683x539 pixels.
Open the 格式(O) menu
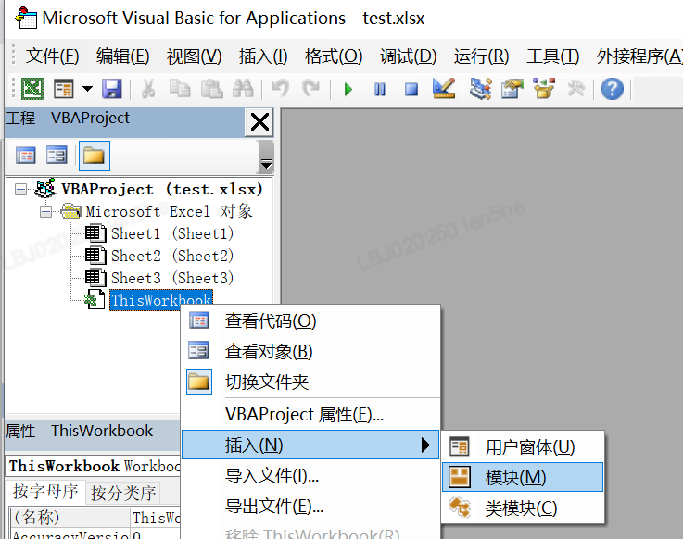[x=334, y=56]
